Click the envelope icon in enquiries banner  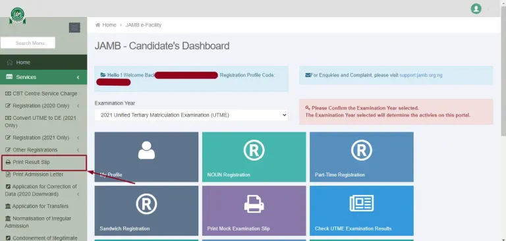(x=308, y=75)
